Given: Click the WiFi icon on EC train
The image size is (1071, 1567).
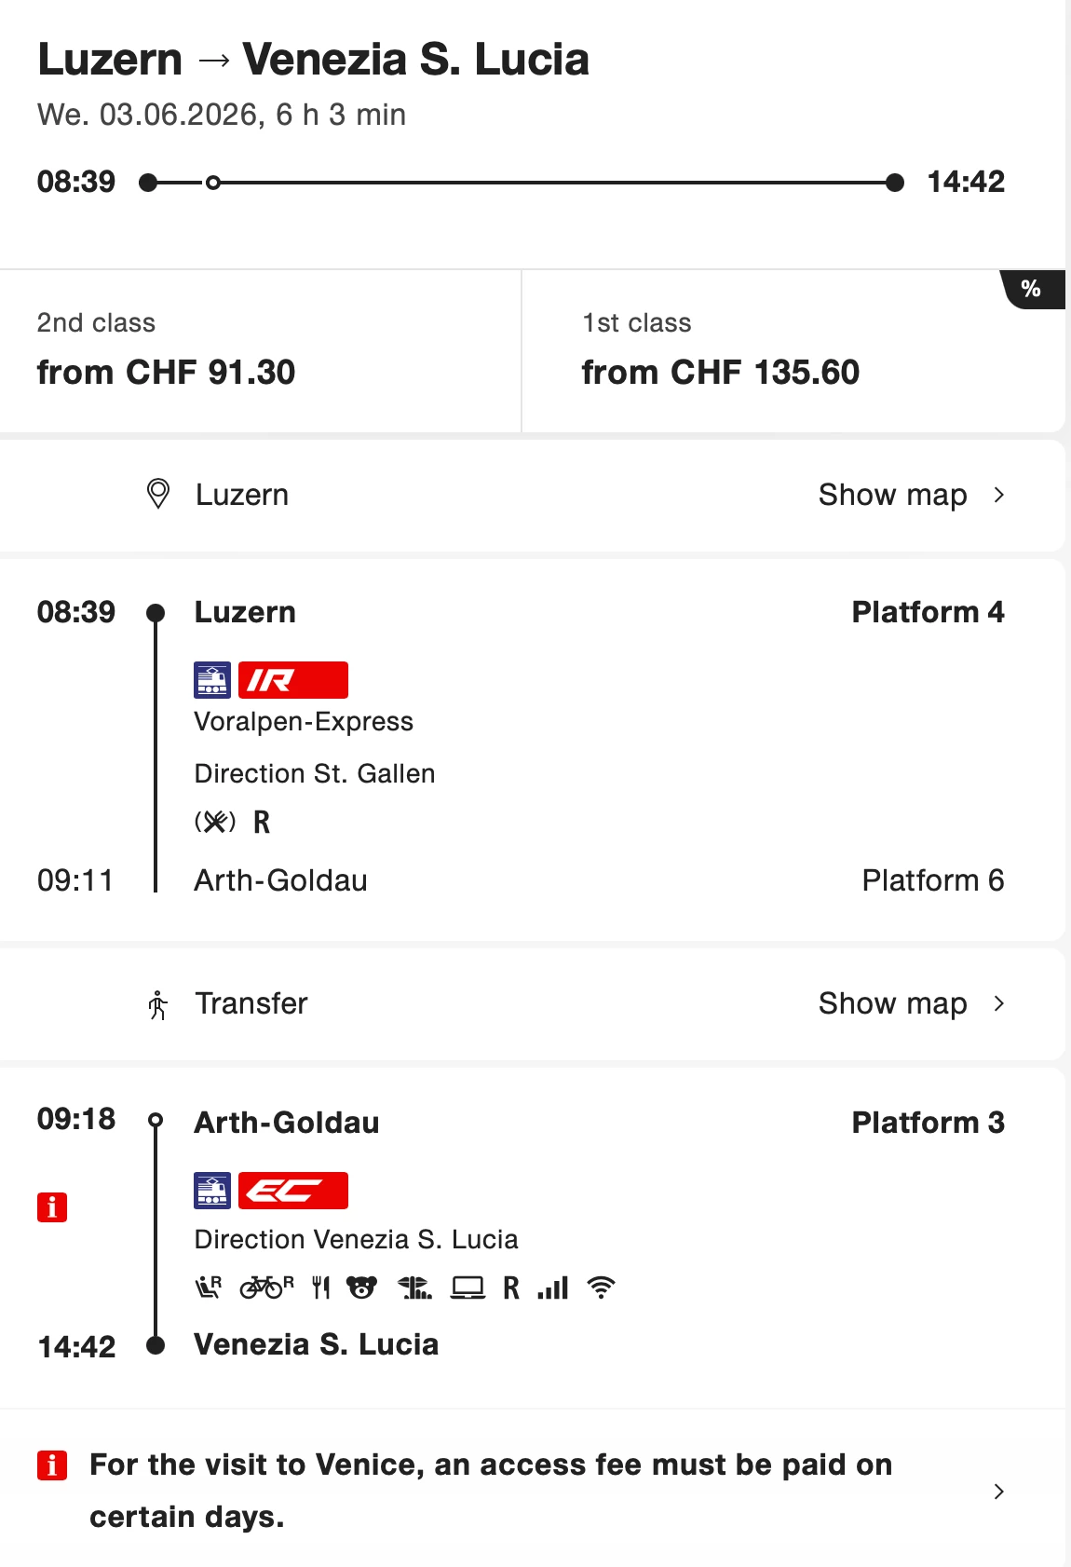Looking at the screenshot, I should tap(602, 1288).
